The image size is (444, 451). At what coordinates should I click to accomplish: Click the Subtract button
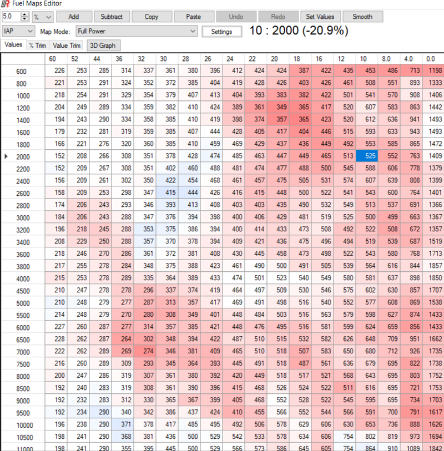click(x=112, y=17)
